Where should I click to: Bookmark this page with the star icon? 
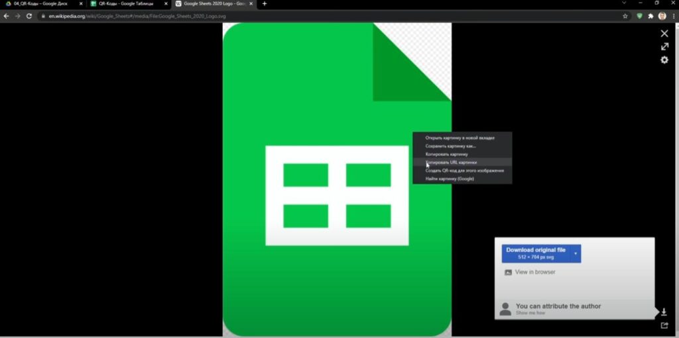(x=625, y=15)
